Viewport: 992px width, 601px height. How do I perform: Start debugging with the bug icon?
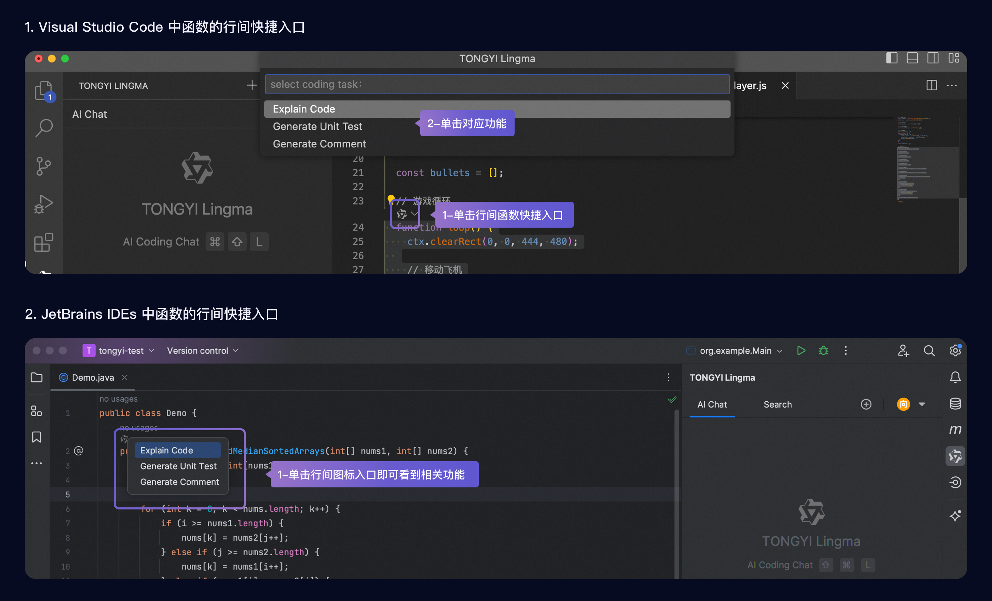coord(823,350)
